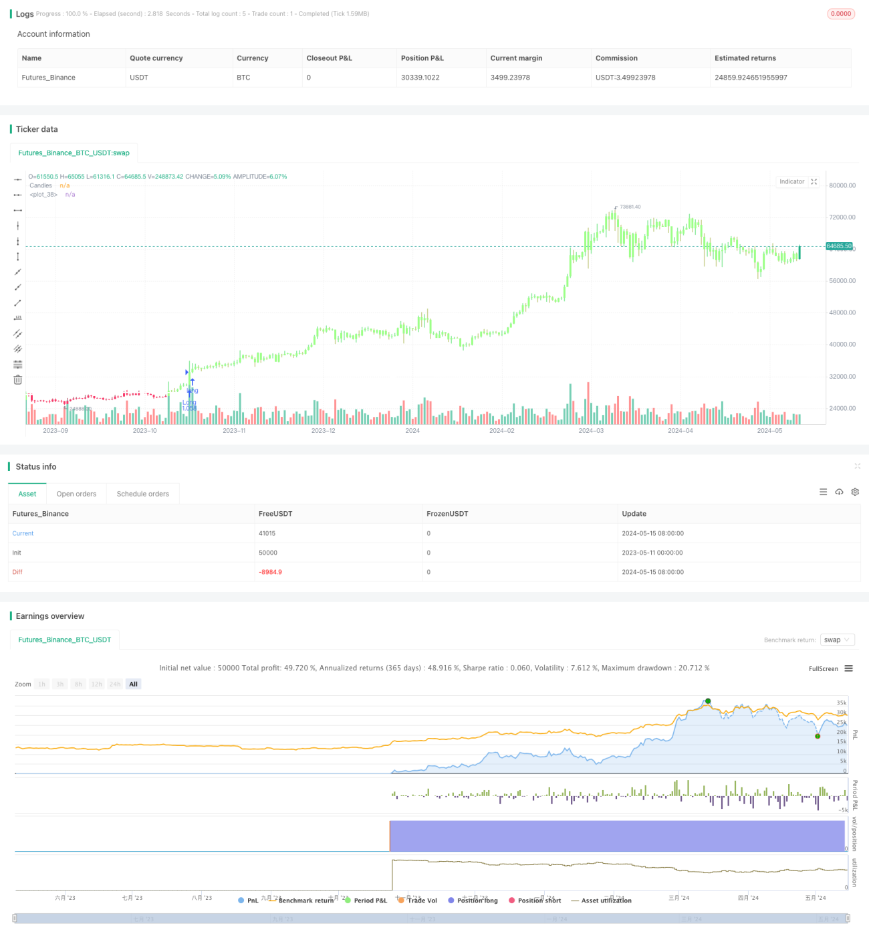Click the FullScreen button

click(x=823, y=668)
